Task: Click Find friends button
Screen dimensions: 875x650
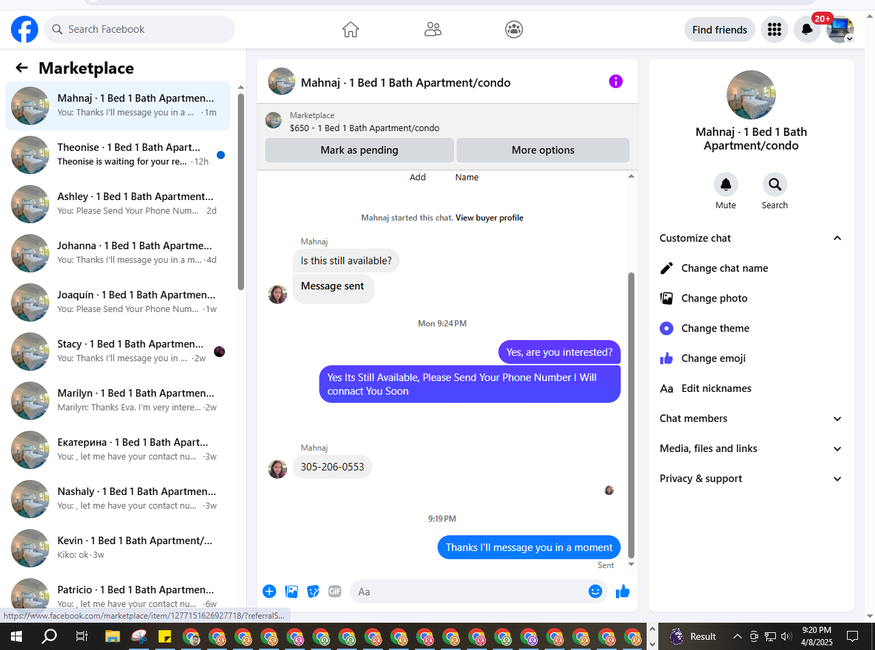Action: point(720,29)
